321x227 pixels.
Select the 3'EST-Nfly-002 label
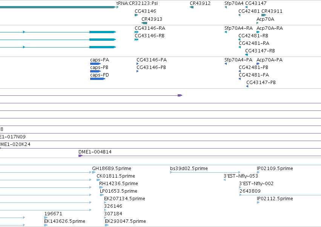[256, 184]
